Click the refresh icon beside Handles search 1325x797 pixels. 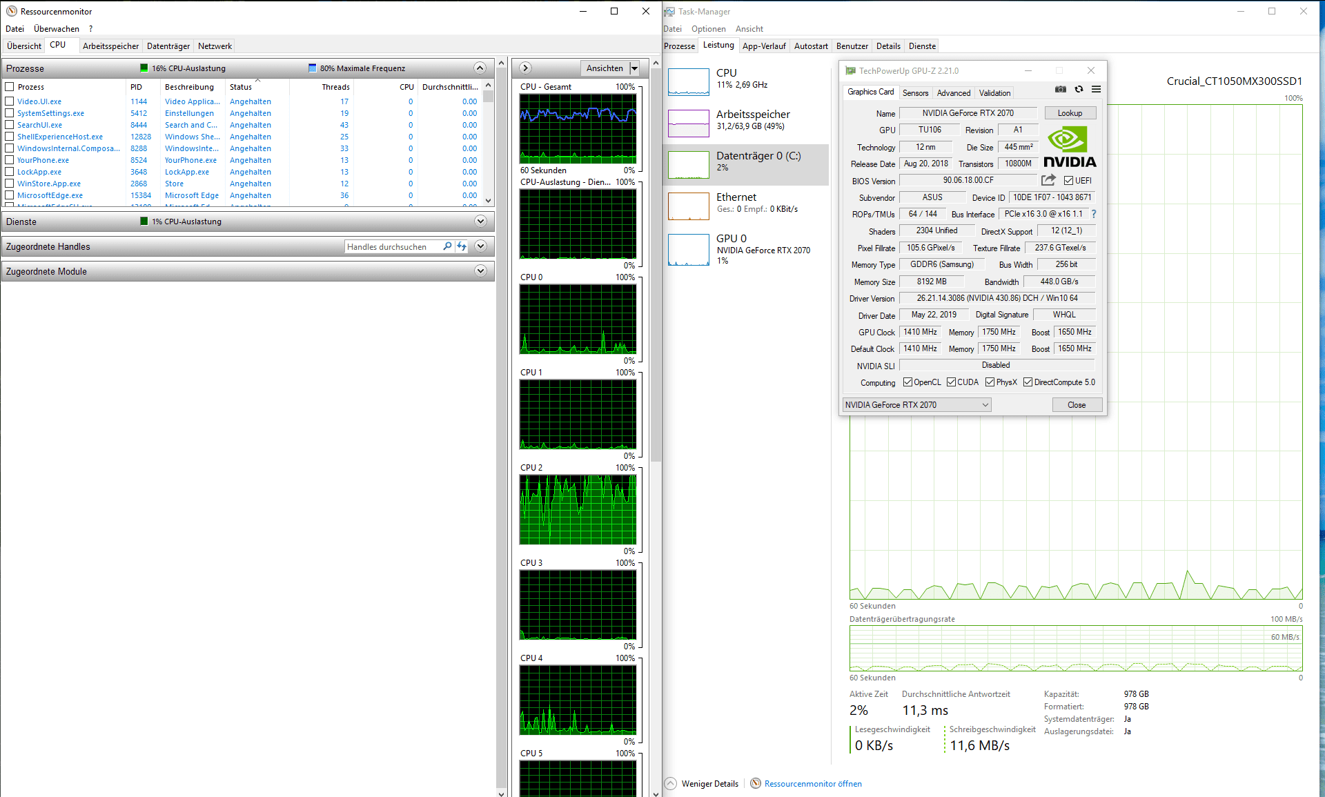[462, 246]
